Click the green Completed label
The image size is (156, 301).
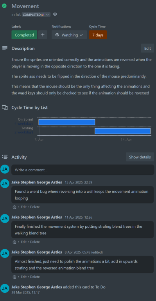[24, 35]
